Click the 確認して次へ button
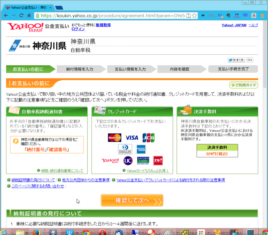The image size is (268, 235). pyautogui.click(x=132, y=200)
